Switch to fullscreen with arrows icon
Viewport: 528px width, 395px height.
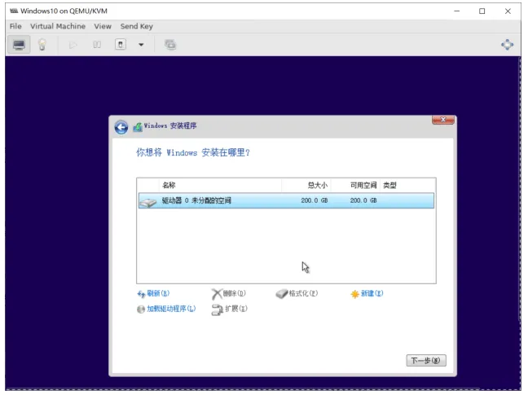click(507, 45)
